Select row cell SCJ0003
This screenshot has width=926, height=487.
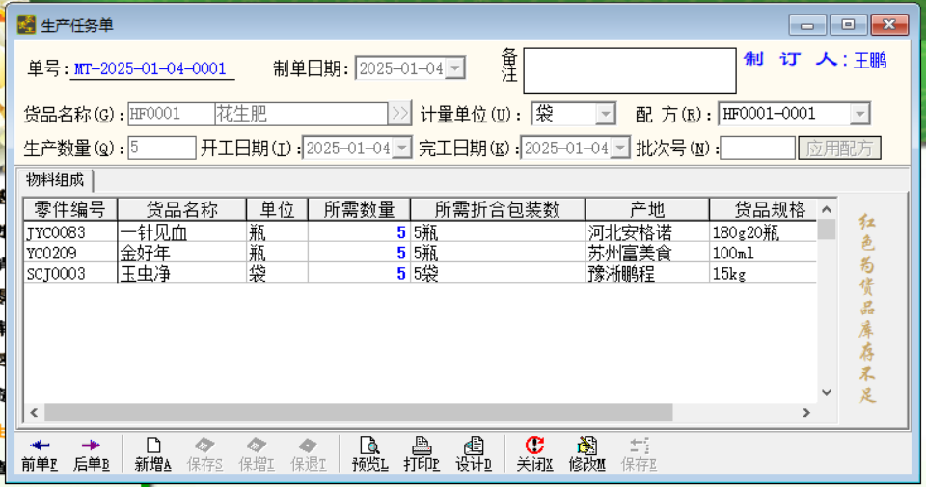(x=70, y=274)
